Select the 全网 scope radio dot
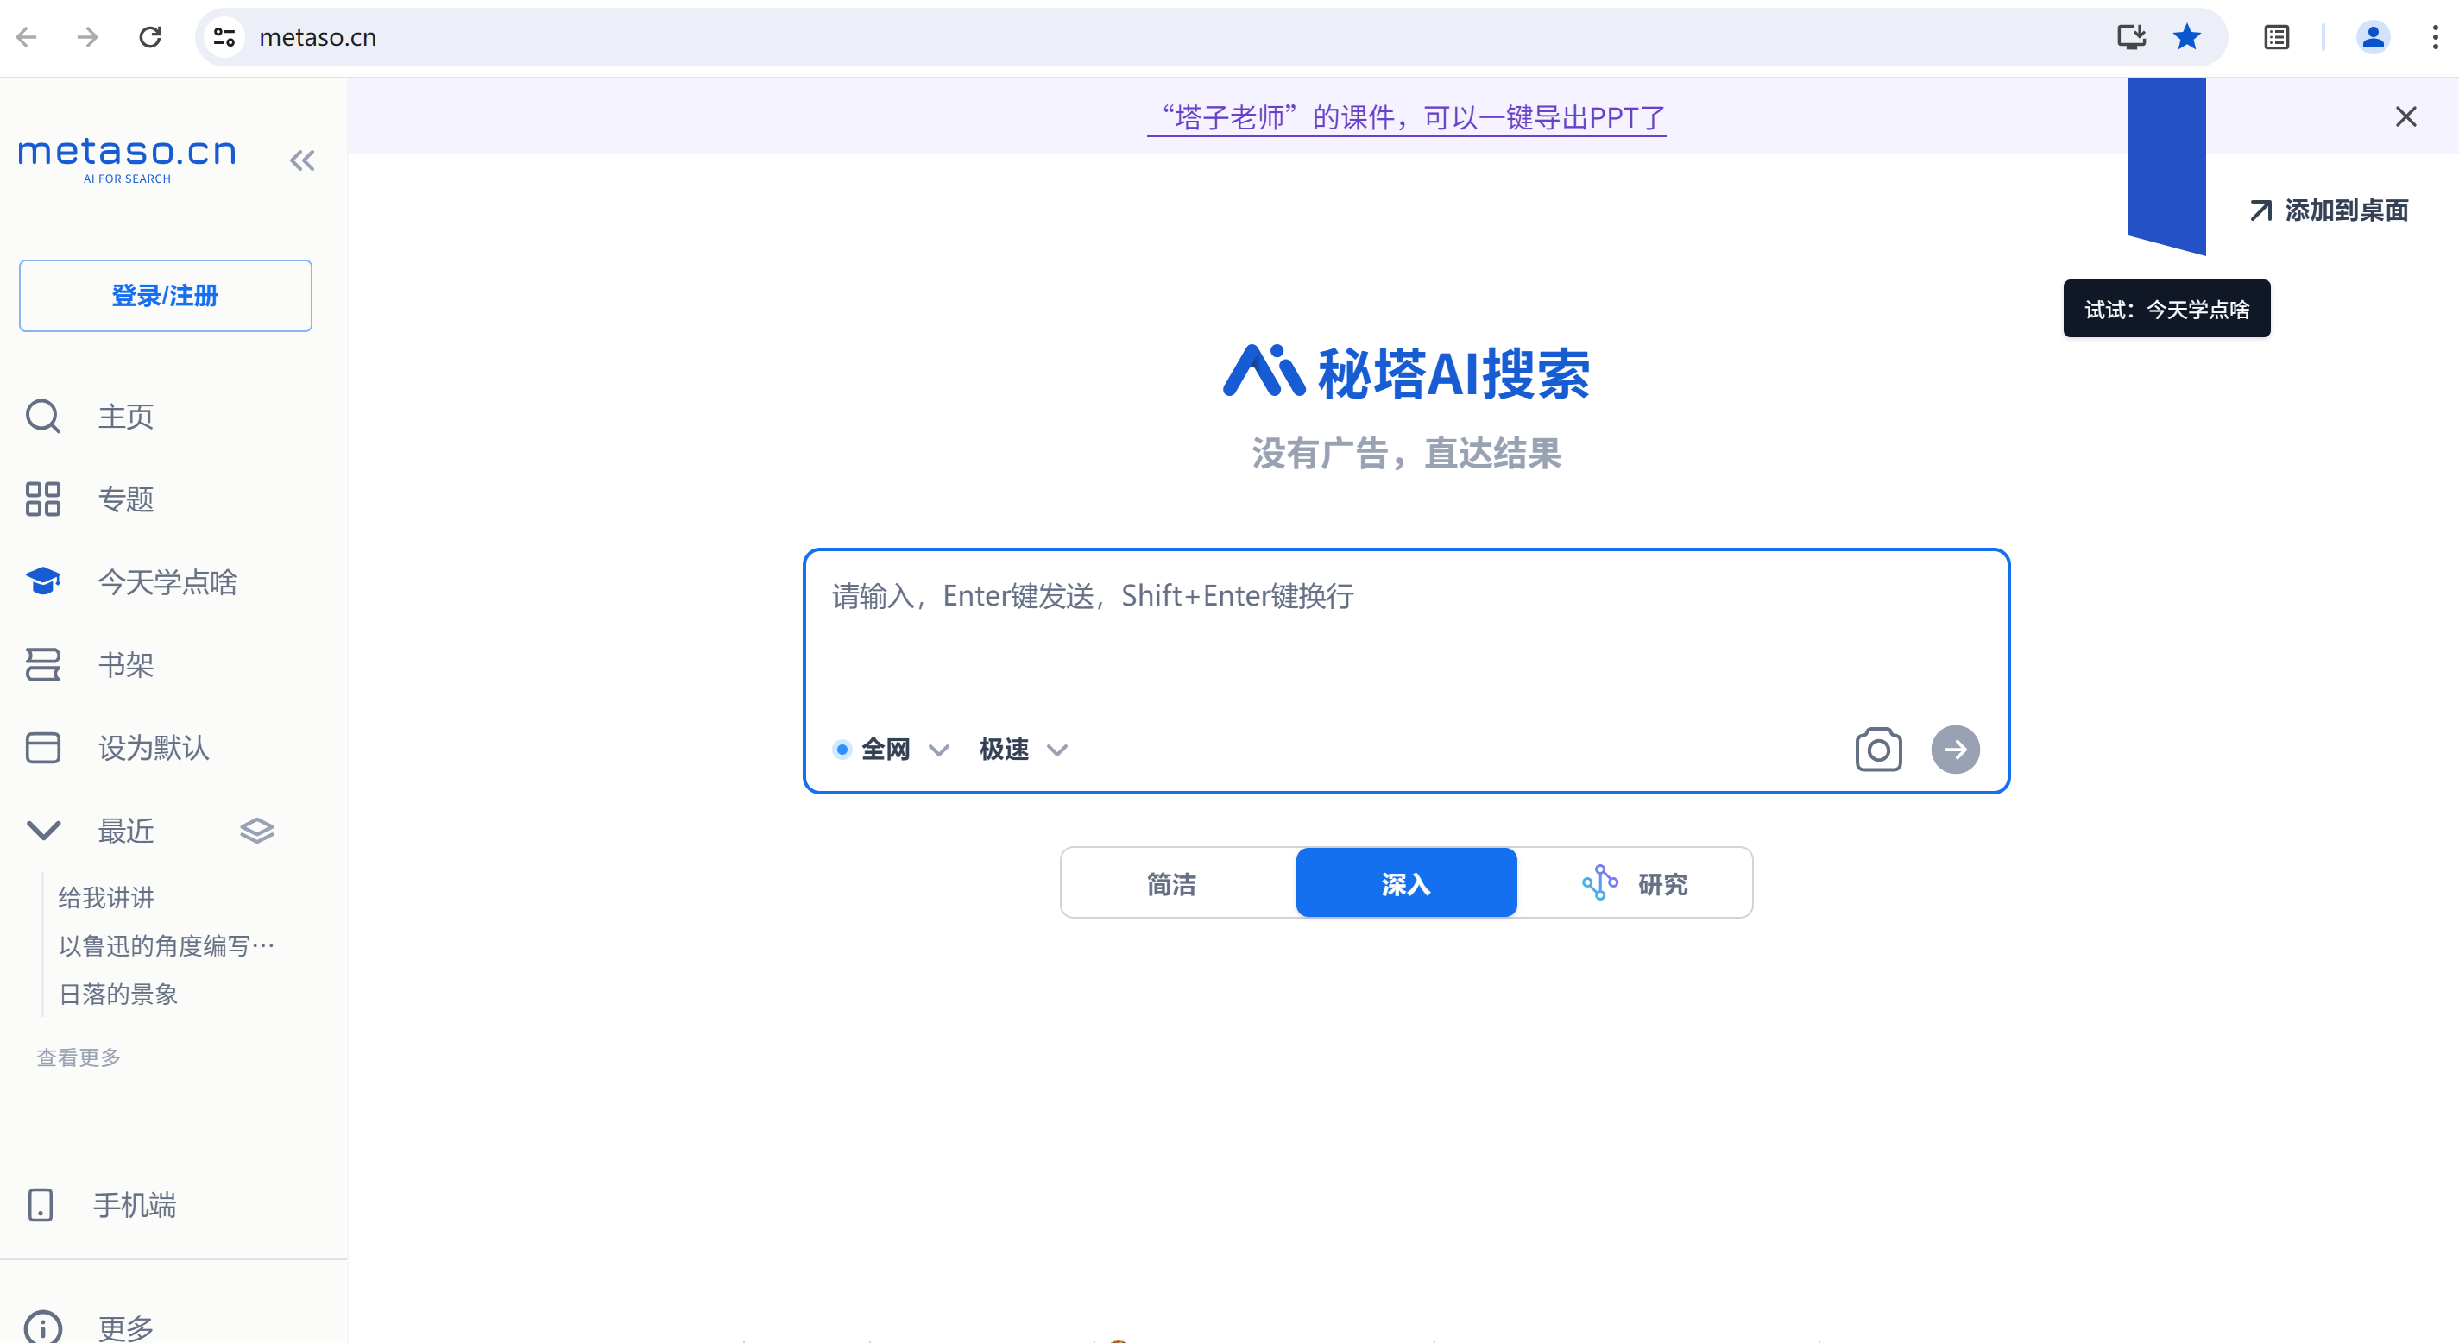Image resolution: width=2459 pixels, height=1343 pixels. point(841,749)
